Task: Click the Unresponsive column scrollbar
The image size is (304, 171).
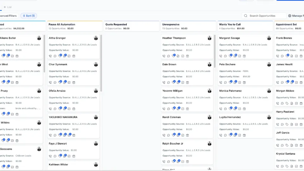Action: 215,51
